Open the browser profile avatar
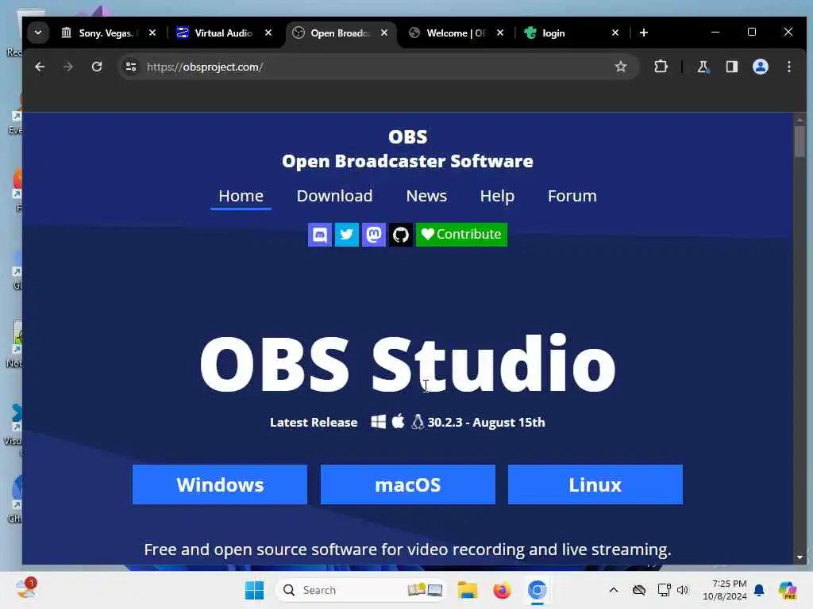This screenshot has width=813, height=609. pyautogui.click(x=760, y=67)
